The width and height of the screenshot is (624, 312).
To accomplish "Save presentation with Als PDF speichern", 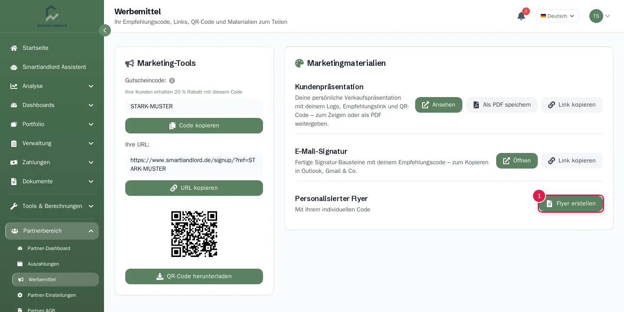I will point(502,105).
